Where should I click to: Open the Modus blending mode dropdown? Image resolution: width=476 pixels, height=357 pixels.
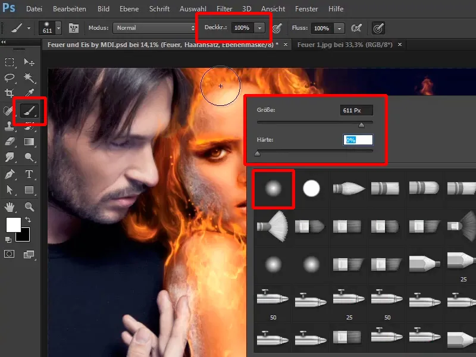154,28
